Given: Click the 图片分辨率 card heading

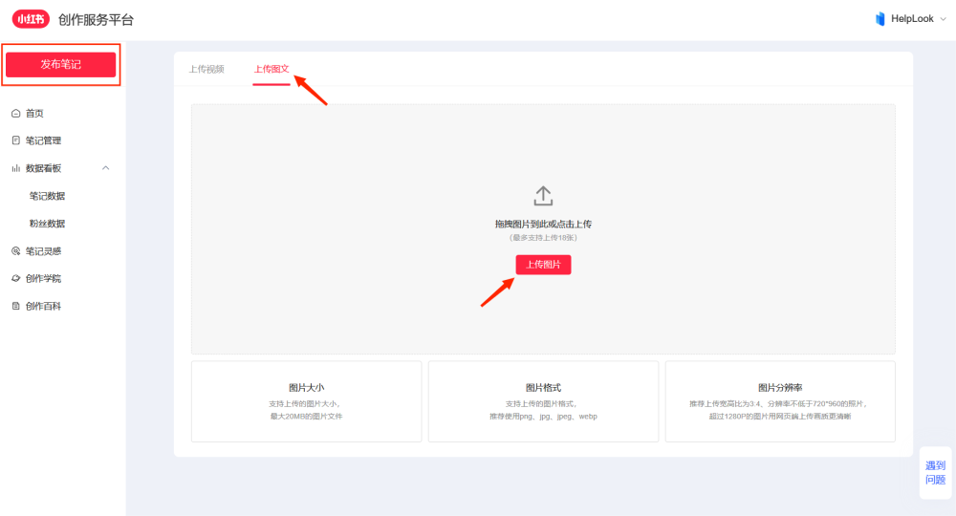Looking at the screenshot, I should click(780, 387).
